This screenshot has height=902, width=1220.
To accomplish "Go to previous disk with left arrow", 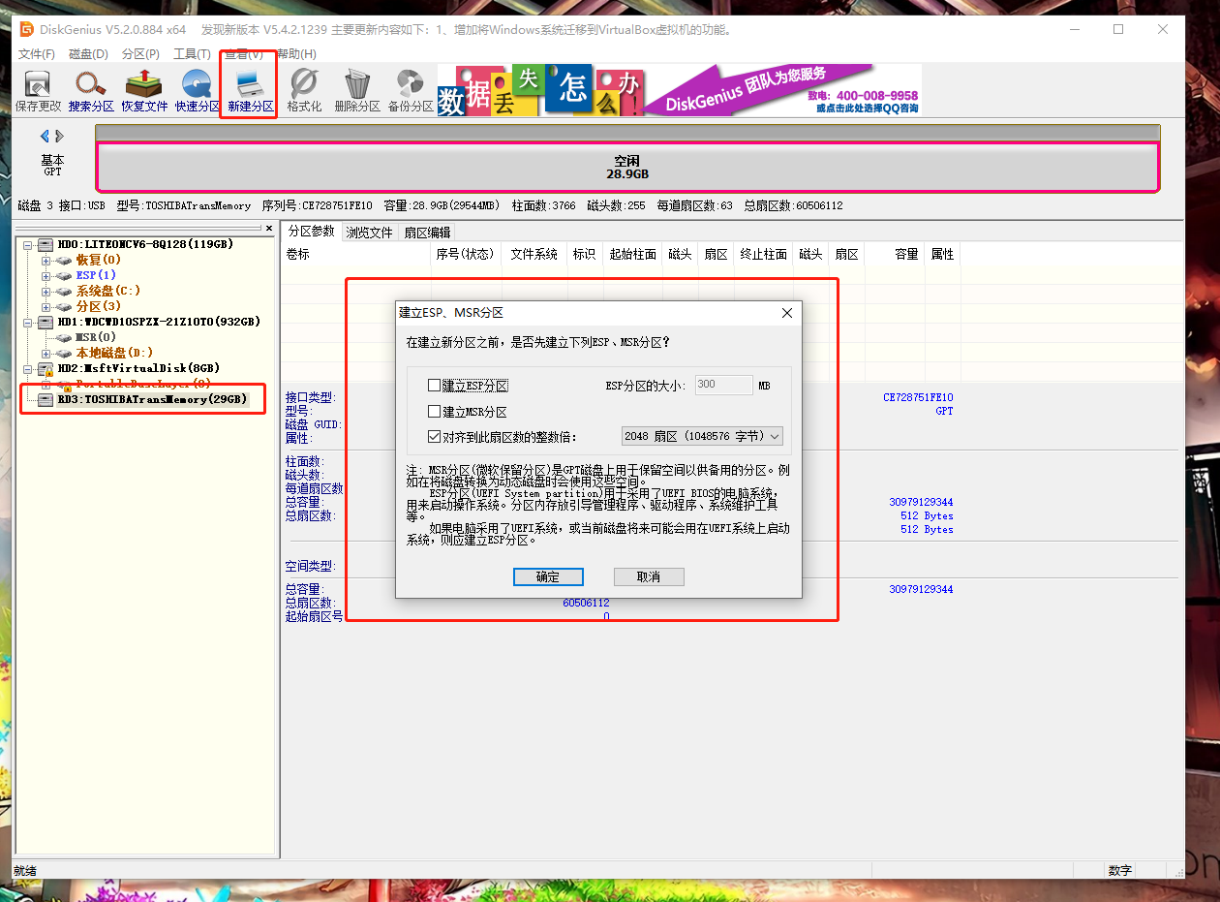I will [45, 136].
